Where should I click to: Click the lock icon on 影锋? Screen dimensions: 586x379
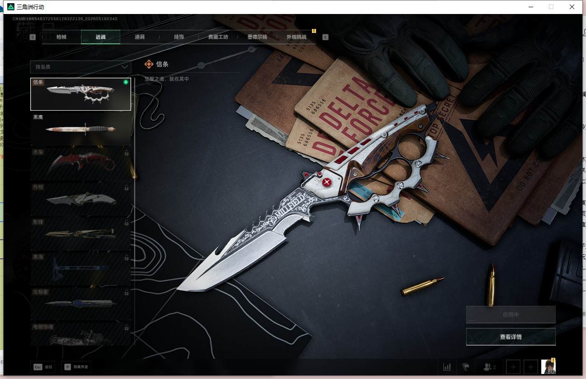coord(126,223)
